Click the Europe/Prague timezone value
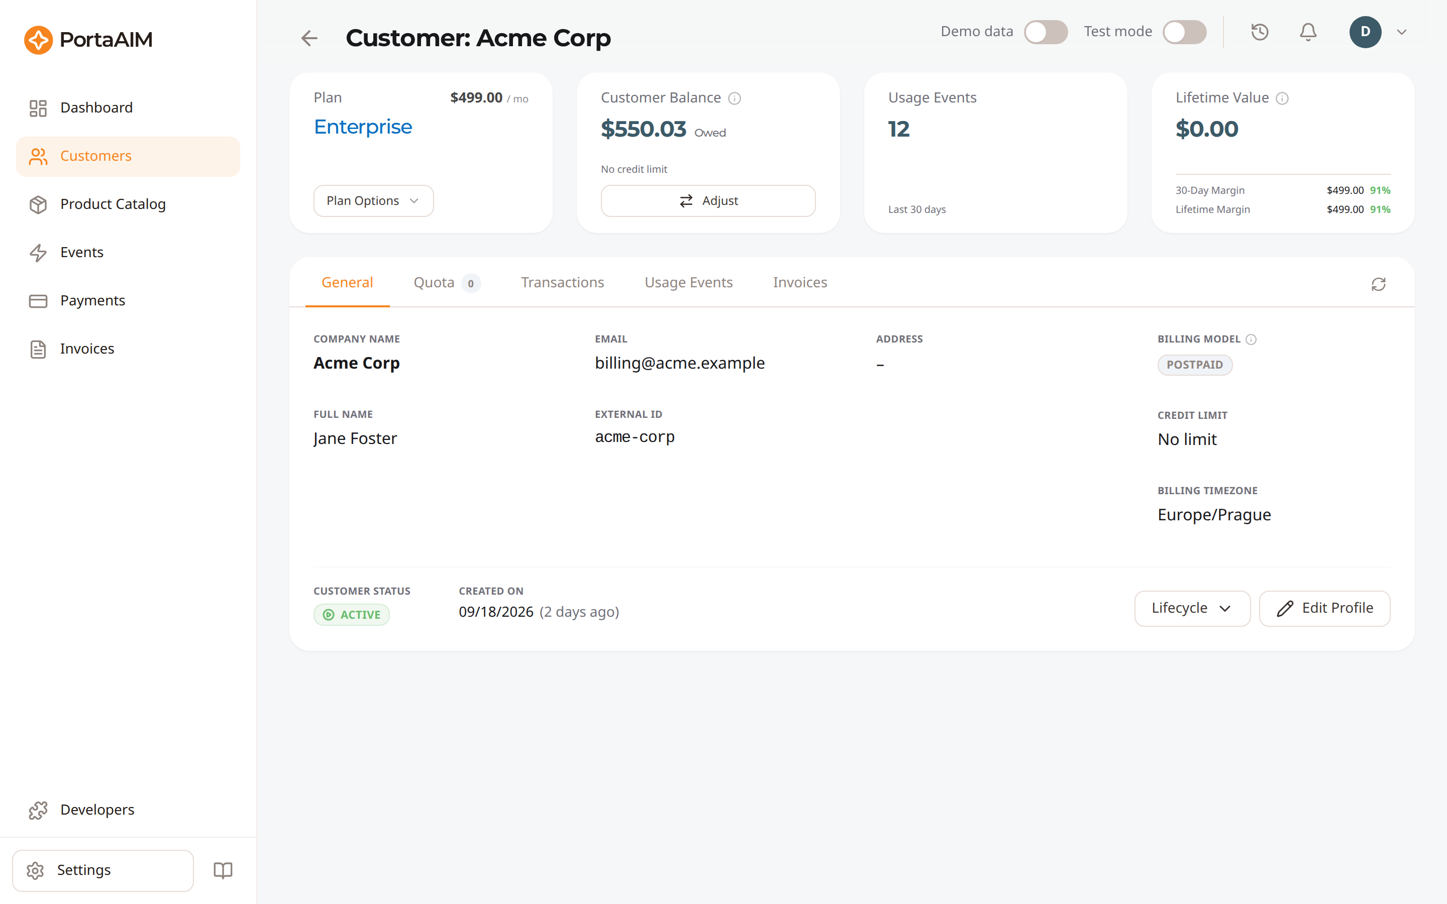Viewport: 1447px width, 904px height. [x=1214, y=515]
